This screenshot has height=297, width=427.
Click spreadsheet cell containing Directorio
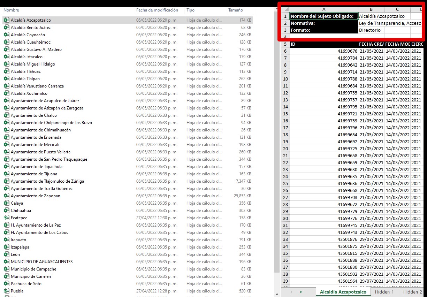(x=371, y=30)
